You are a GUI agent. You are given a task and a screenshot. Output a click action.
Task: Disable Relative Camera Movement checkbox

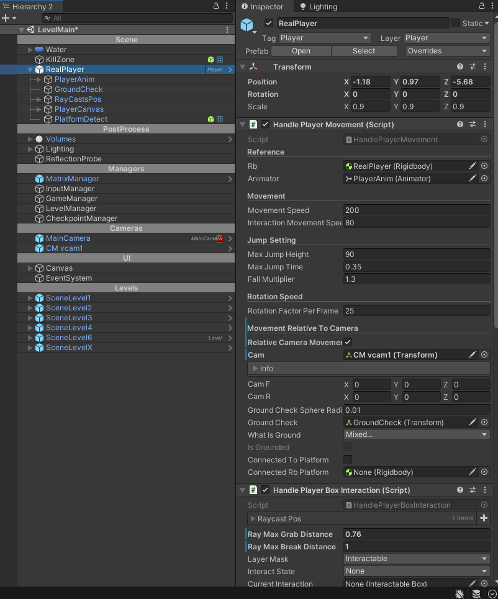click(348, 343)
